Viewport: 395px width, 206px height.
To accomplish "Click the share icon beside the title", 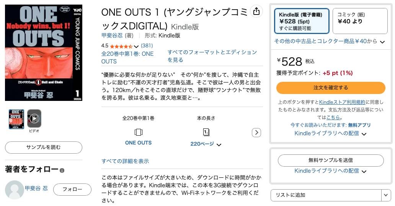I will (256, 11).
